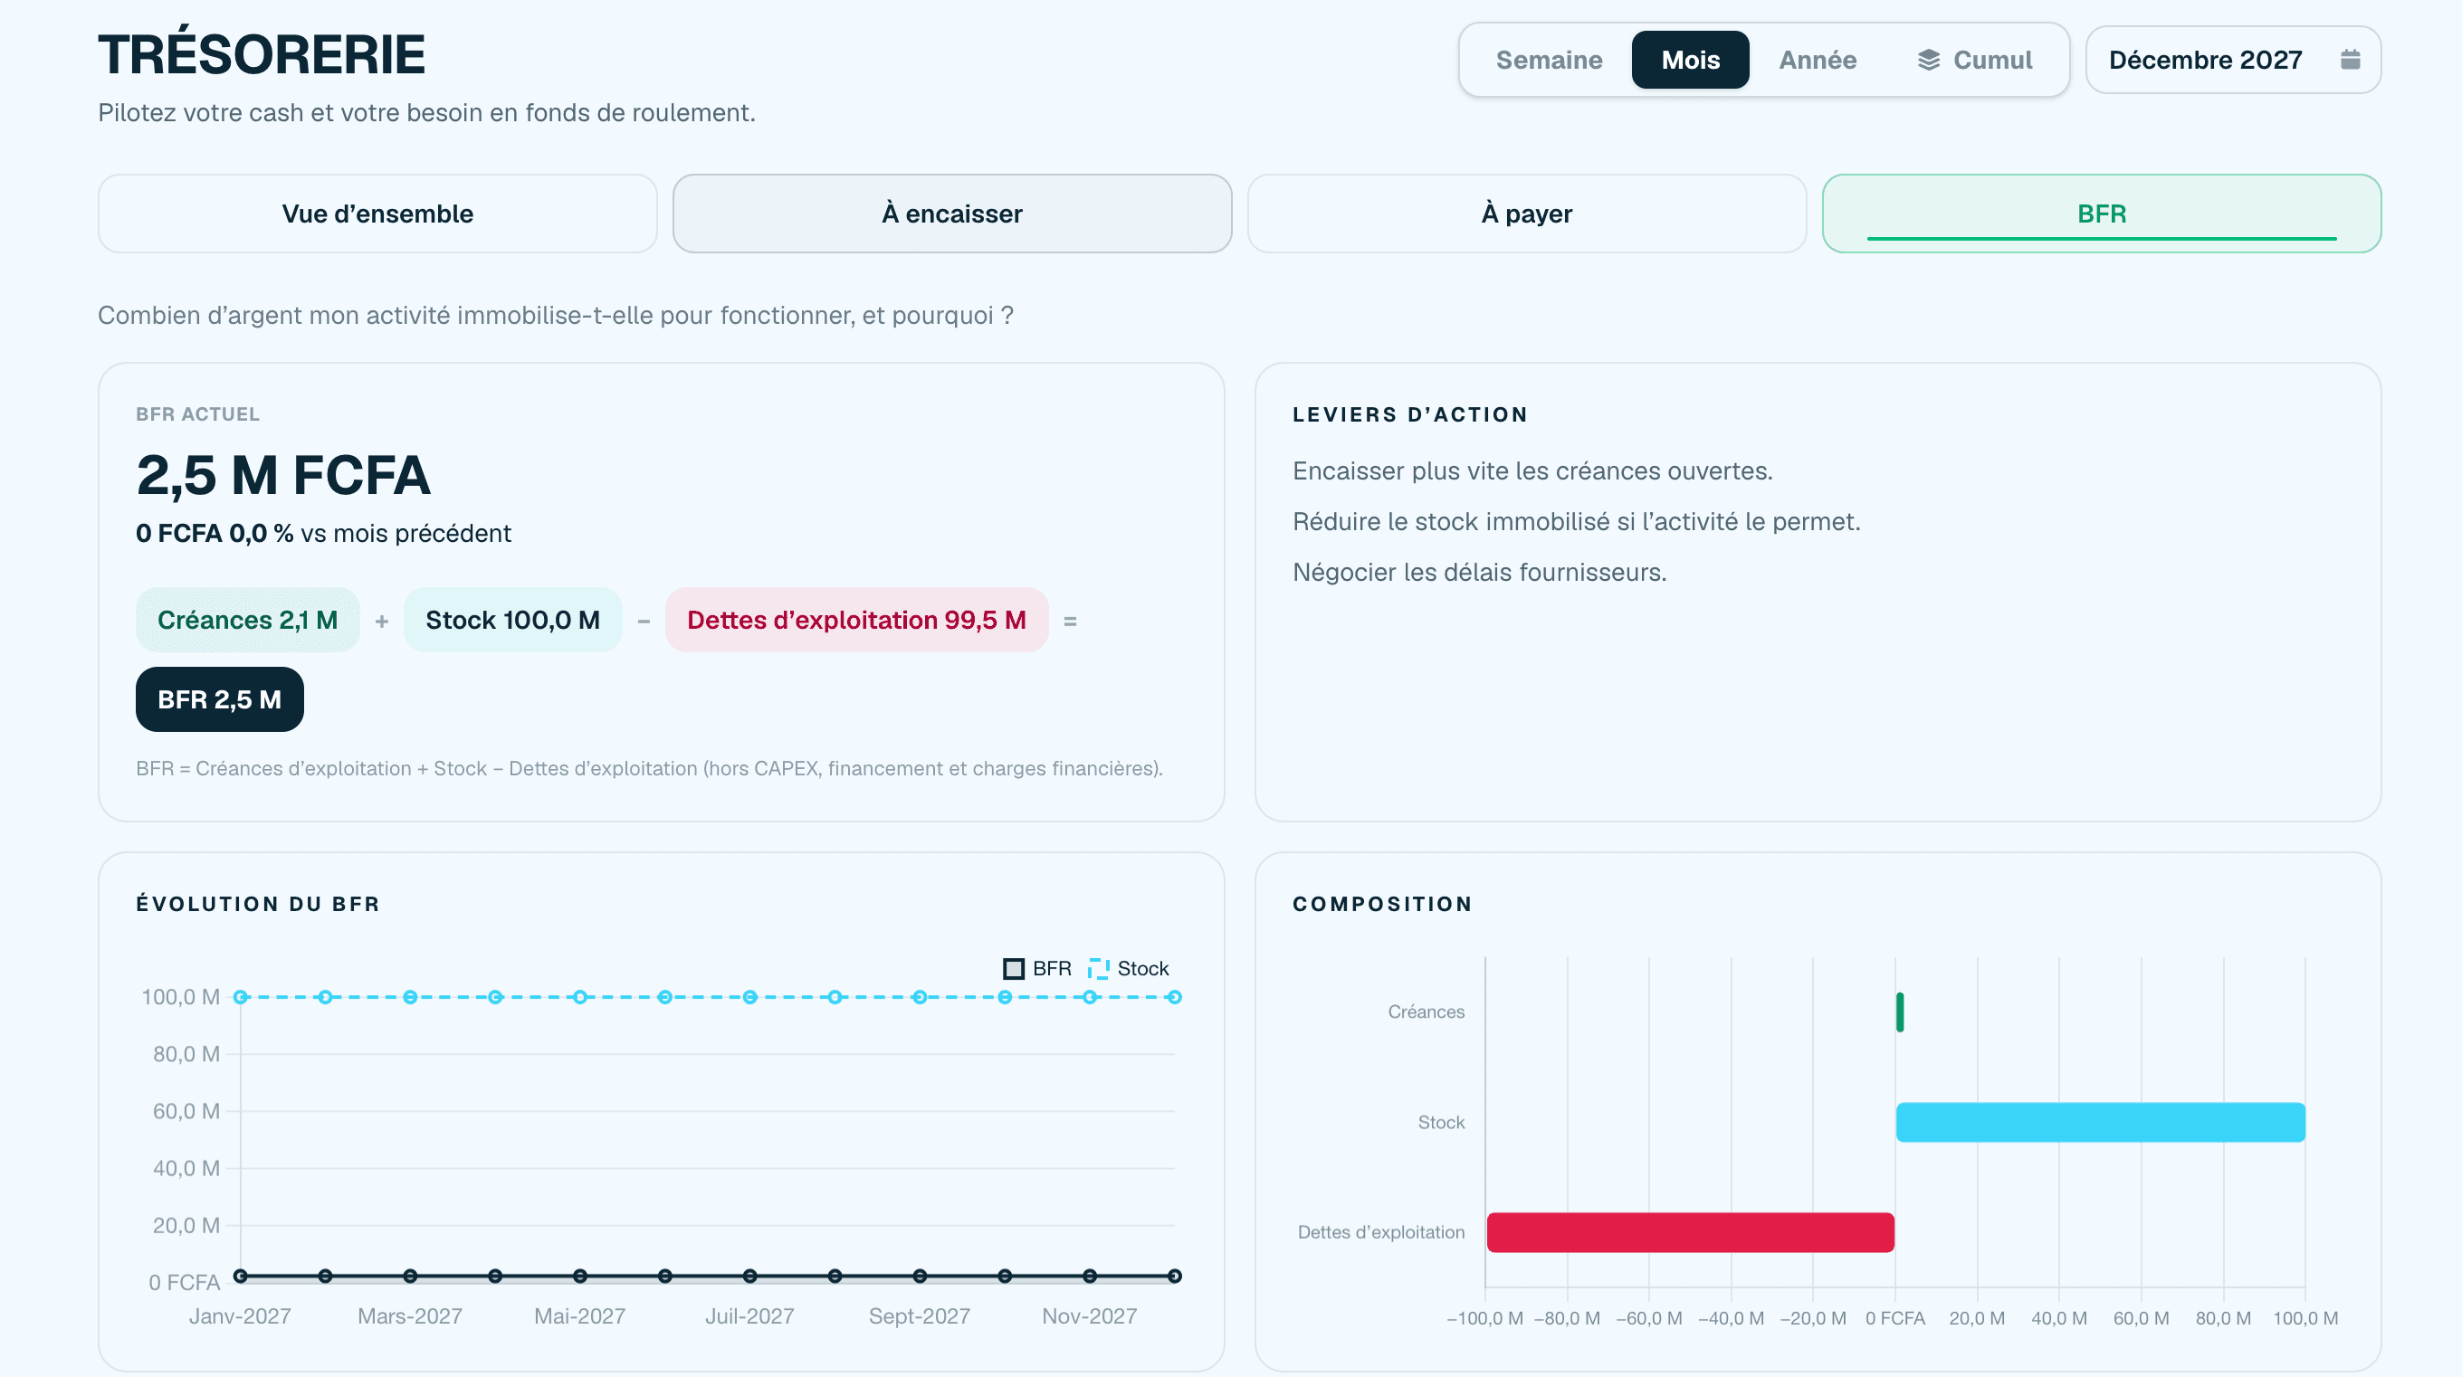
Task: Click 'Négocier les délais fournisseurs.' line
Action: click(1480, 573)
